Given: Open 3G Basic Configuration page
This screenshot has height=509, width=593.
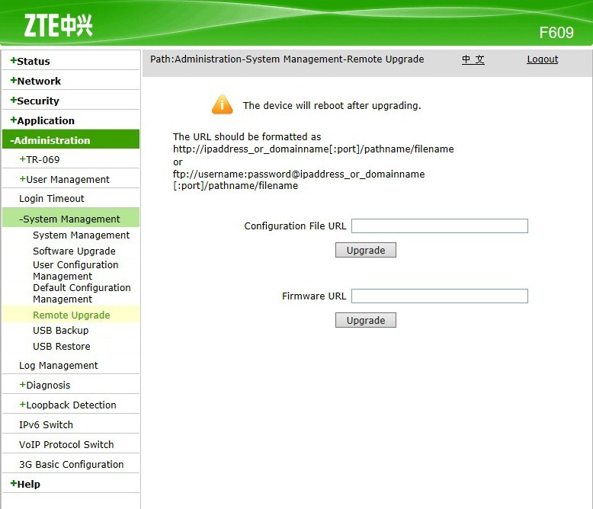Looking at the screenshot, I should click(72, 464).
